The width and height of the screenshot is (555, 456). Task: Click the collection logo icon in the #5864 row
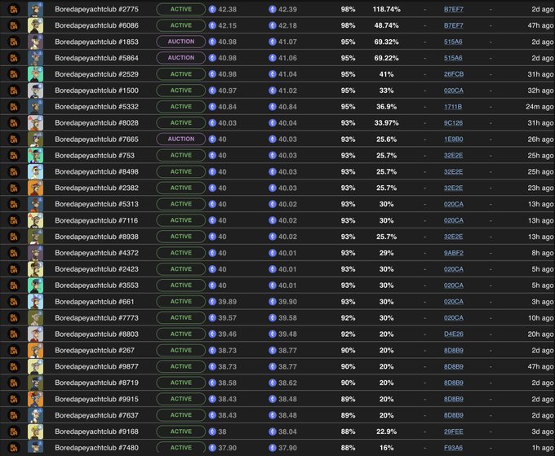14,58
